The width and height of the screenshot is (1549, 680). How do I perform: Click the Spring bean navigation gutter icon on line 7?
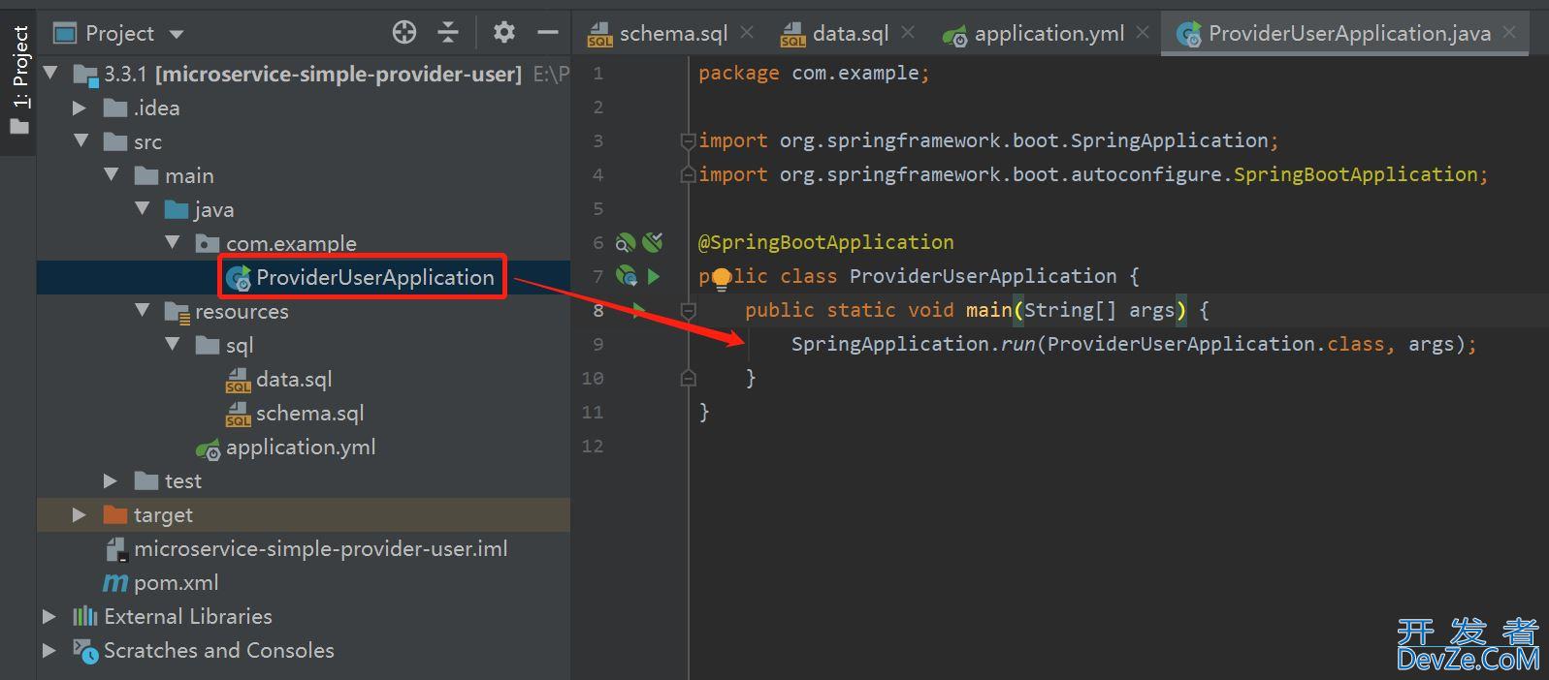coord(627,276)
